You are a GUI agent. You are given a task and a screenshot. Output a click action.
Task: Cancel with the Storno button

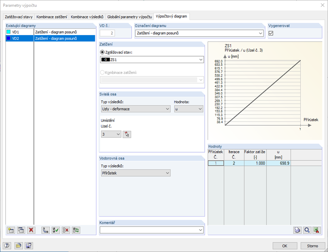[x=312, y=246]
